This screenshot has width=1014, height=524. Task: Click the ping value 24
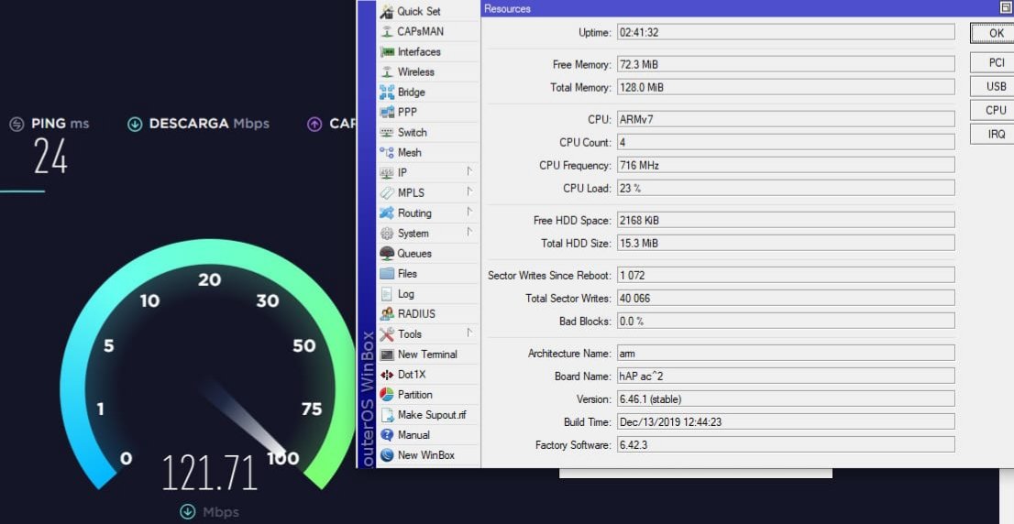50,157
